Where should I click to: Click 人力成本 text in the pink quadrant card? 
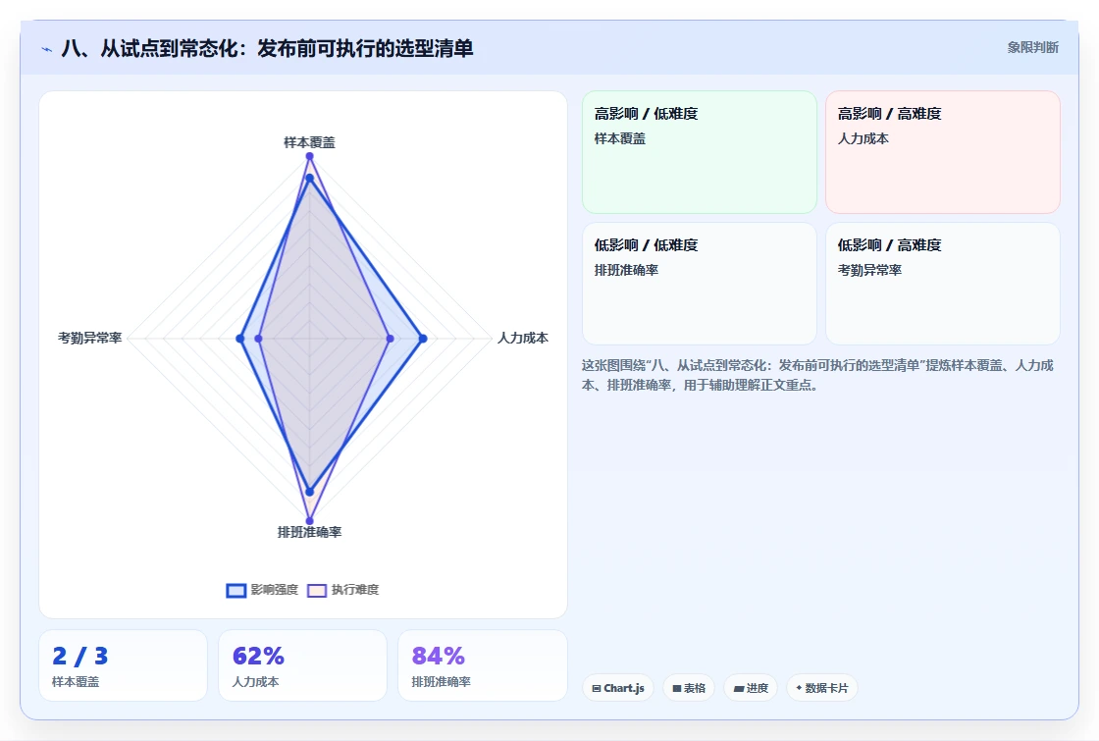click(x=863, y=138)
